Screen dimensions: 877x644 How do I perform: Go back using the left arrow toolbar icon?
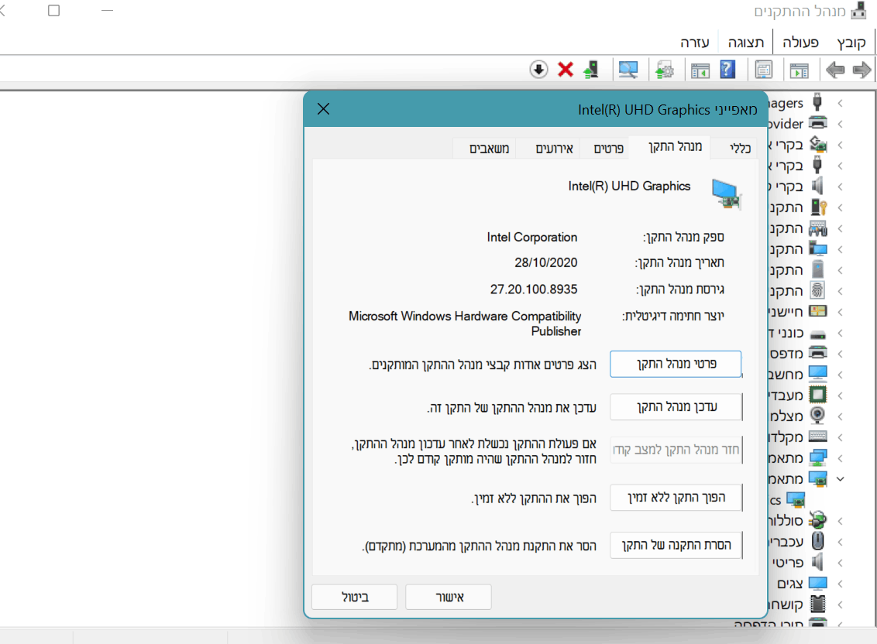click(835, 70)
